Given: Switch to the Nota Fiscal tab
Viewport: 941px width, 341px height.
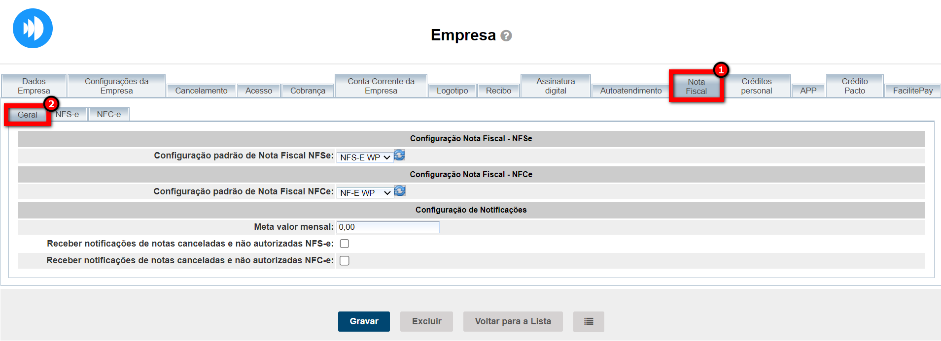Looking at the screenshot, I should (x=696, y=87).
